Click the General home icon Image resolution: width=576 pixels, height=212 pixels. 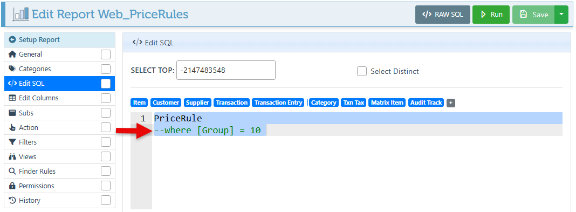point(12,54)
